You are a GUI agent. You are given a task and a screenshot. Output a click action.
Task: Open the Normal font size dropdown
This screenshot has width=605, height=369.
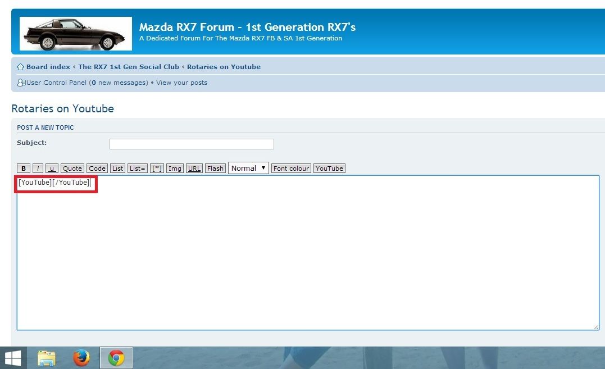pyautogui.click(x=248, y=168)
